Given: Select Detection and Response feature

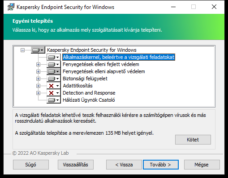Looking at the screenshot, I should click(89, 93).
